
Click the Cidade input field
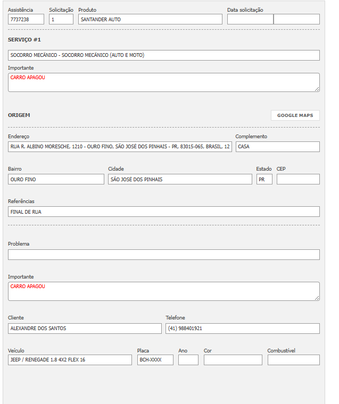coord(179,179)
